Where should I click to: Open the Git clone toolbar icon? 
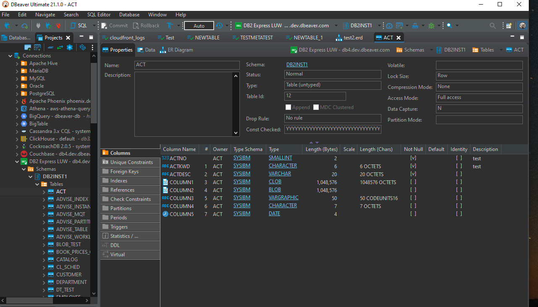pyautogui.click(x=399, y=26)
